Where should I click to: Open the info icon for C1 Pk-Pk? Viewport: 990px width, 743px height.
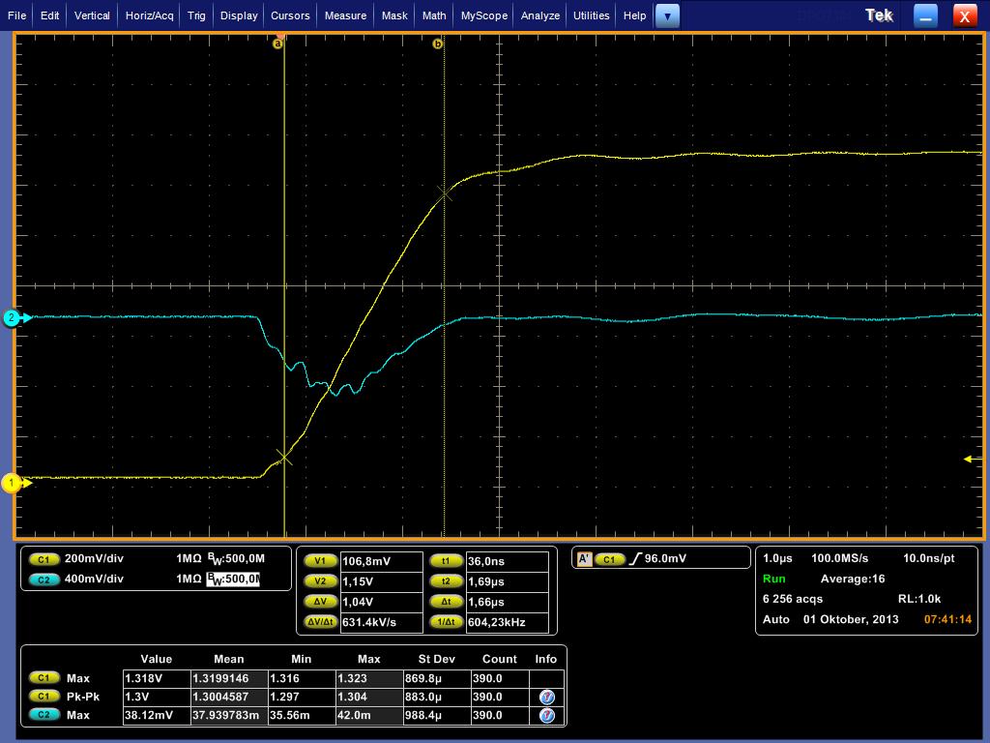click(547, 697)
